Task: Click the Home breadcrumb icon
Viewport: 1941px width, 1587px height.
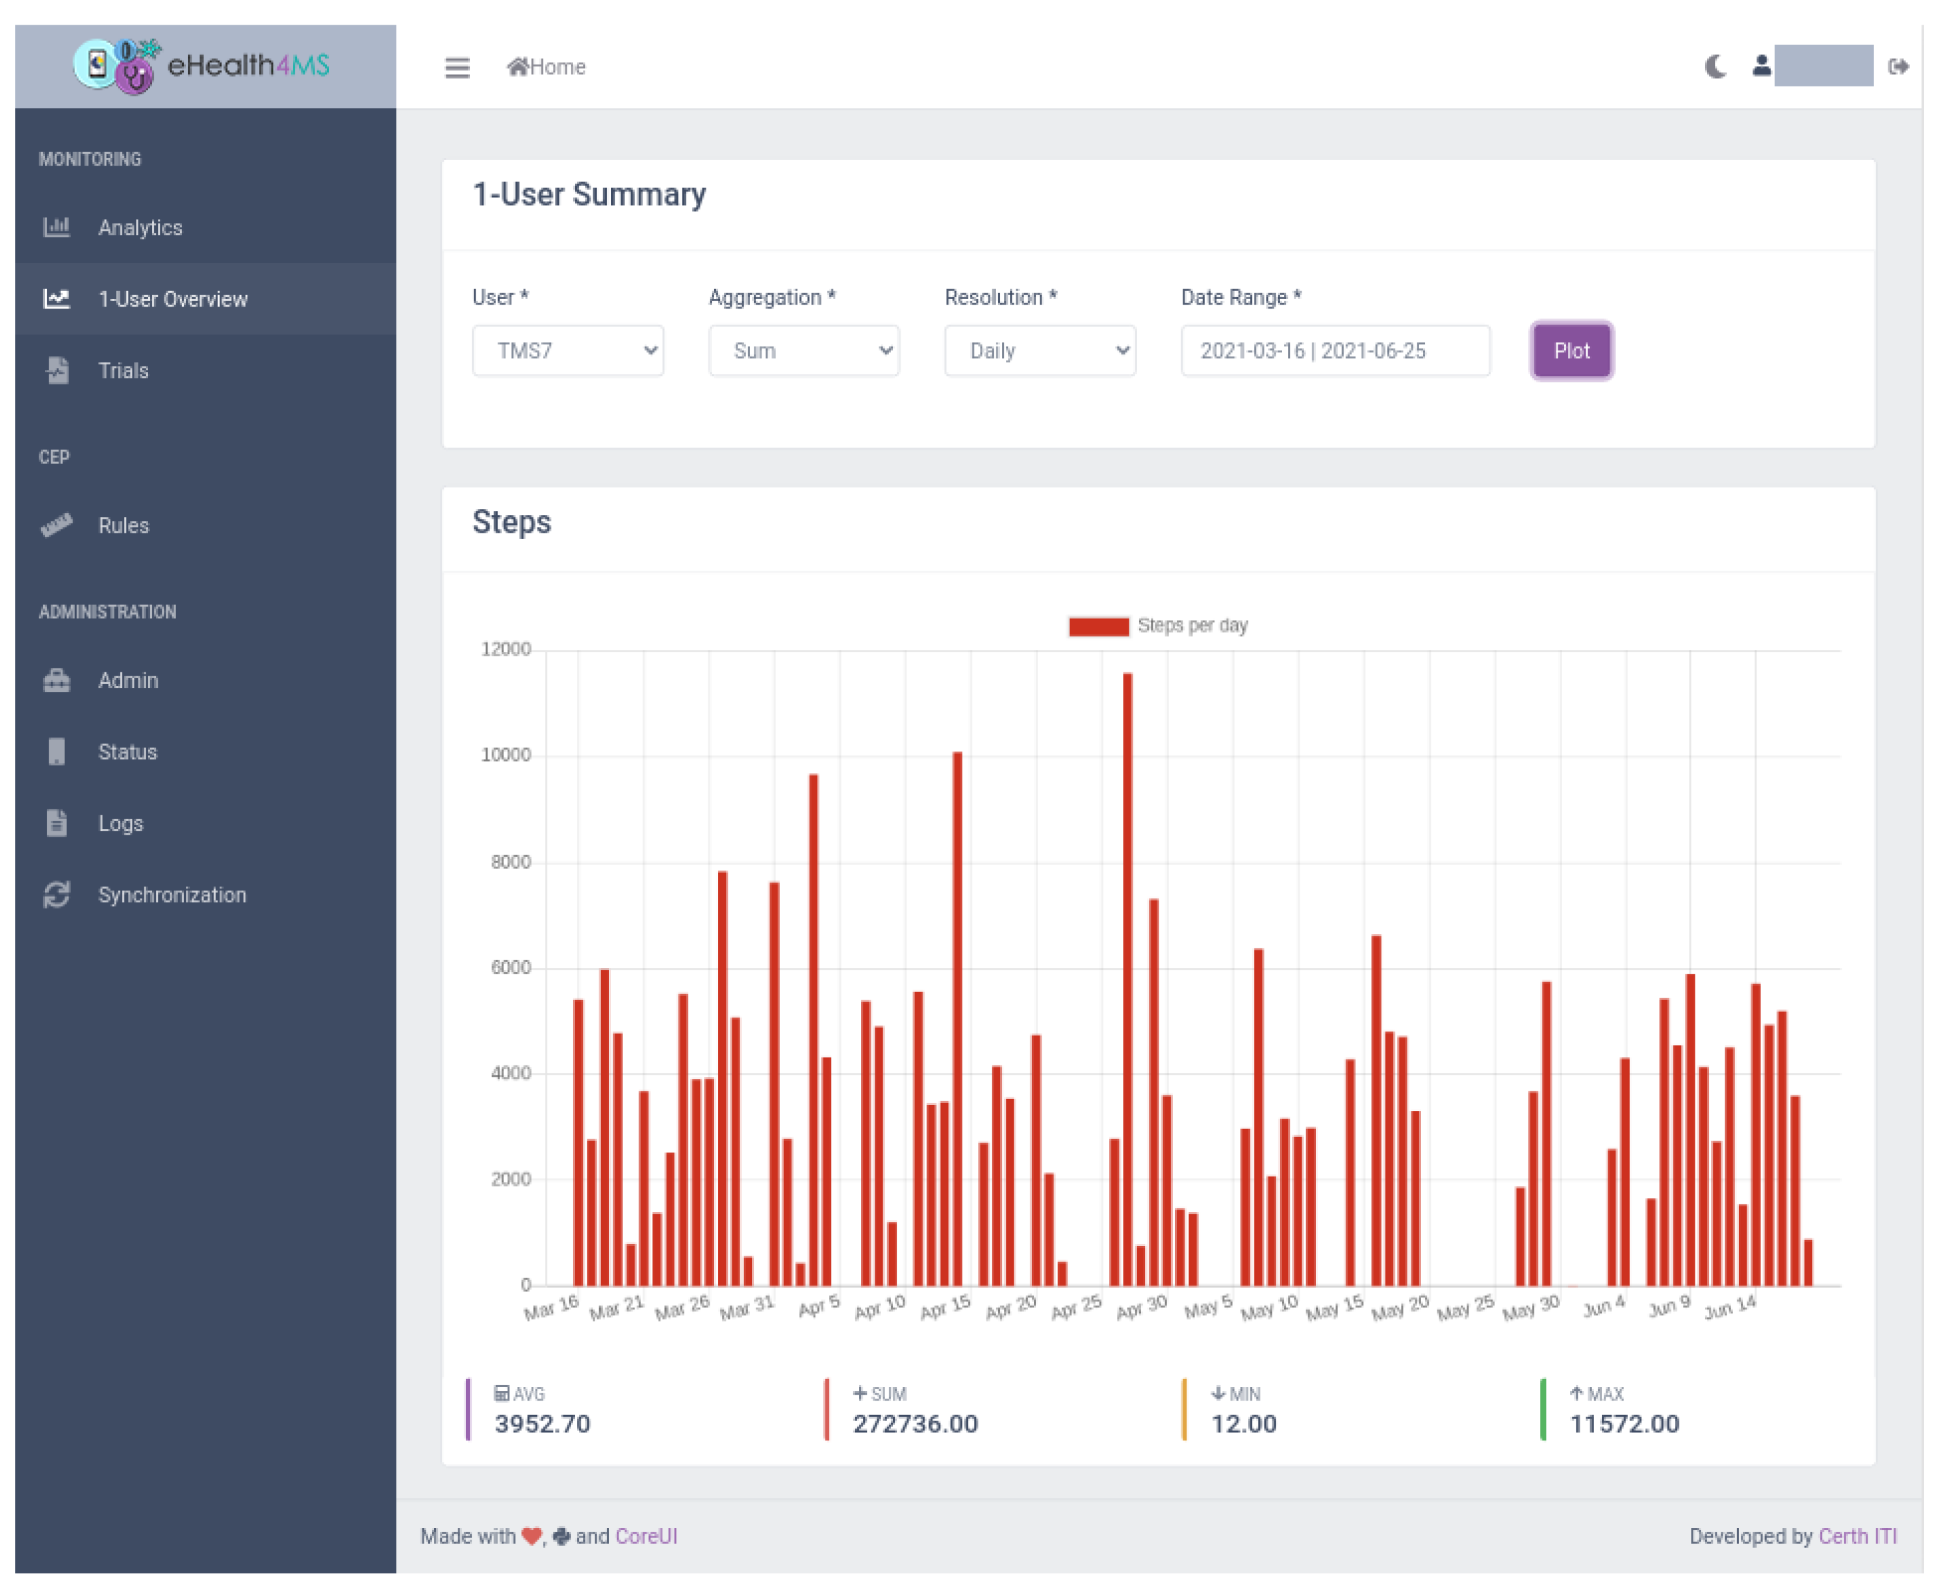Action: pyautogui.click(x=517, y=67)
